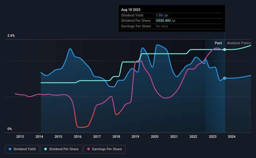Click the 2024 x-axis label
Image resolution: width=256 pixels, height=158 pixels.
click(232, 137)
